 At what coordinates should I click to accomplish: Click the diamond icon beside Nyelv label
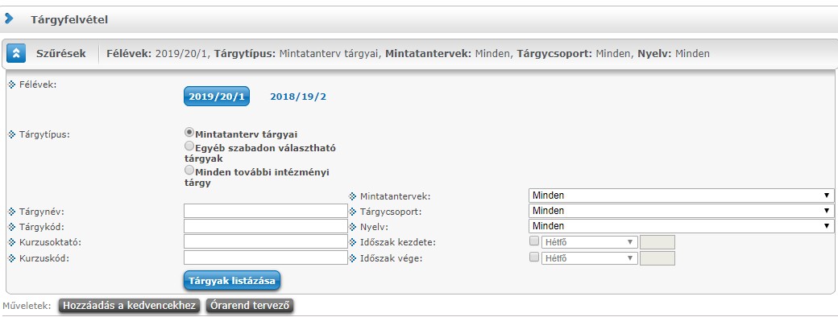tap(353, 227)
